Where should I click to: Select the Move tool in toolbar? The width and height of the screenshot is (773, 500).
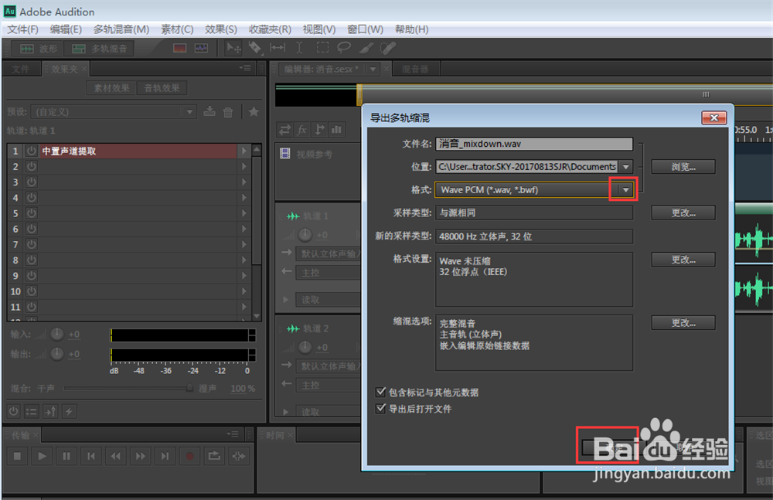tap(233, 48)
